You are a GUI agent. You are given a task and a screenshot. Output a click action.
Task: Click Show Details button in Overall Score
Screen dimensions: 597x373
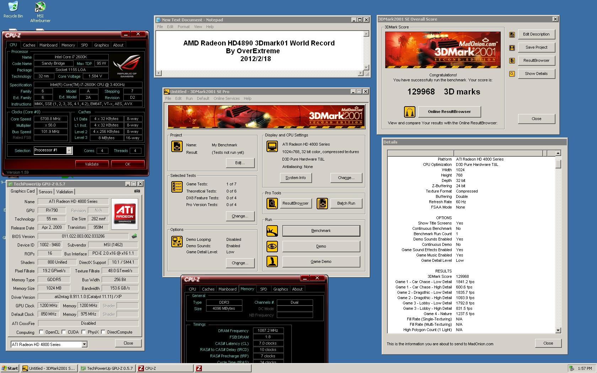point(536,74)
